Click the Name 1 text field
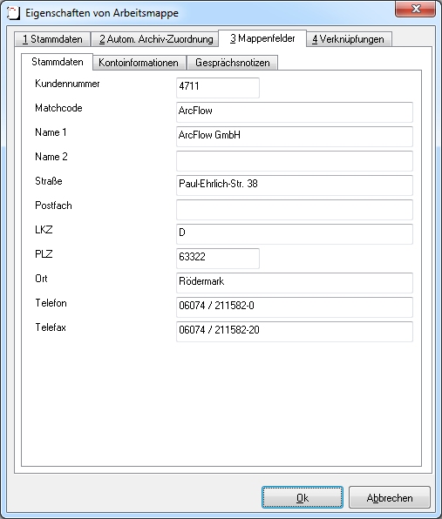This screenshot has height=519, width=442. coord(294,137)
